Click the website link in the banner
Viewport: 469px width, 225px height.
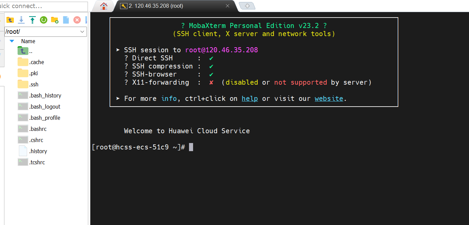tap(329, 99)
